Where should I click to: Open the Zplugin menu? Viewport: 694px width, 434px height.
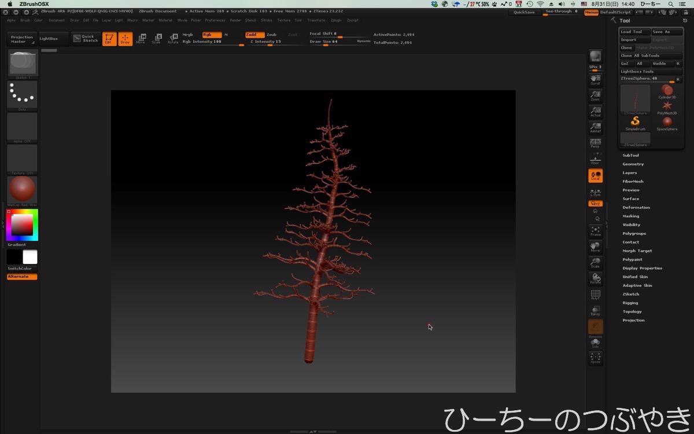point(336,20)
